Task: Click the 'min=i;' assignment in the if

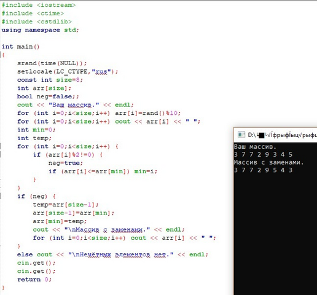Action: click(x=146, y=171)
